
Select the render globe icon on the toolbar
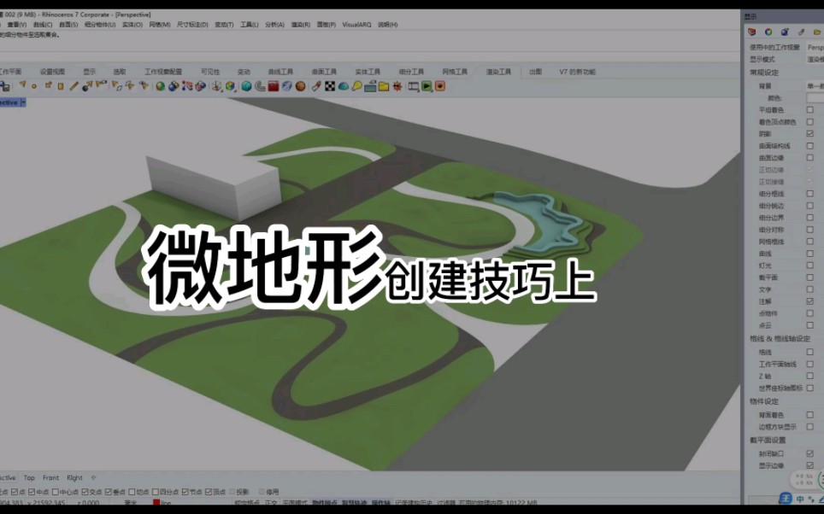(x=245, y=87)
